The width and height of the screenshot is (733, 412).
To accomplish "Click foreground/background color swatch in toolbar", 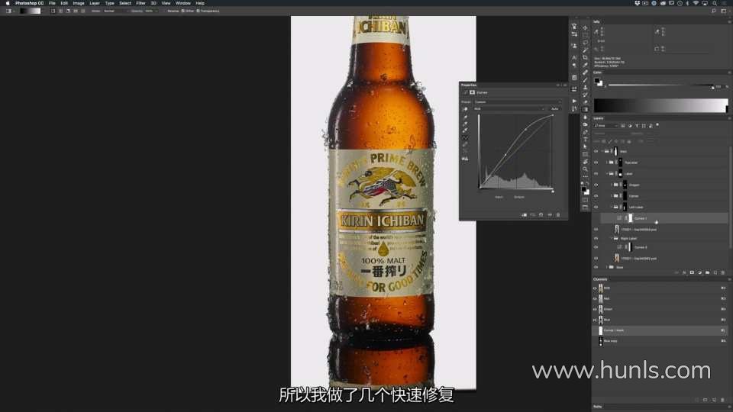I will point(585,191).
